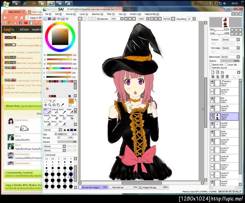Adjust the brush Density slider

click(67, 142)
